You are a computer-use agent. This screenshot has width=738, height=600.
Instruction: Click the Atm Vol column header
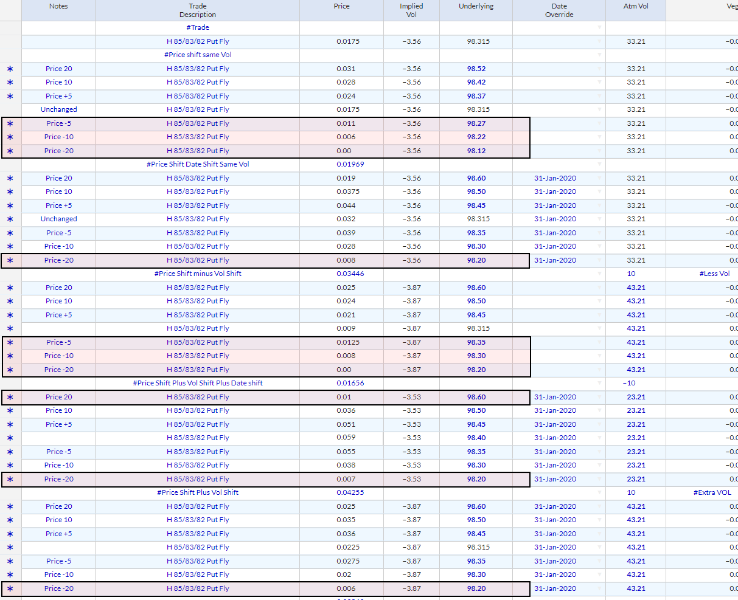coord(636,10)
